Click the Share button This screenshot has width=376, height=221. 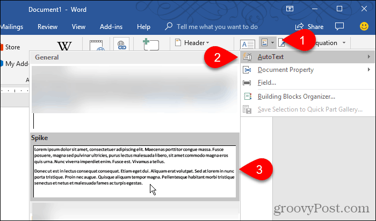click(309, 27)
